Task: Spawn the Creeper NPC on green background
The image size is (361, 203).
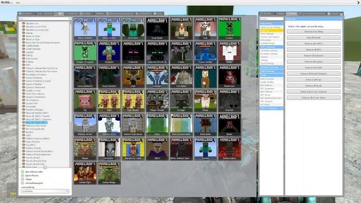Action: click(x=230, y=29)
